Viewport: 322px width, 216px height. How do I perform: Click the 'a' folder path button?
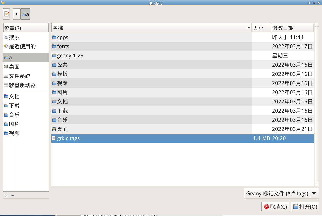click(25, 14)
